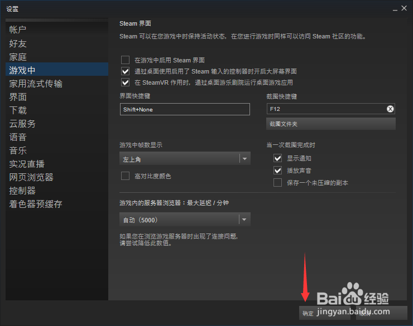Viewport: 413px width, 326px height.
Task: Minimize the settings window
Action: tap(395, 9)
